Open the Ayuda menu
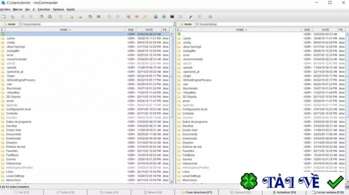The image size is (349, 195). click(70, 9)
